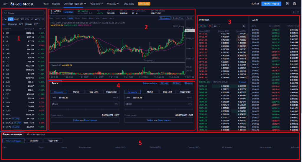Favorite ADA with its star icon
Image resolution: width=302 pixels, height=162 pixels.
coord(4,70)
